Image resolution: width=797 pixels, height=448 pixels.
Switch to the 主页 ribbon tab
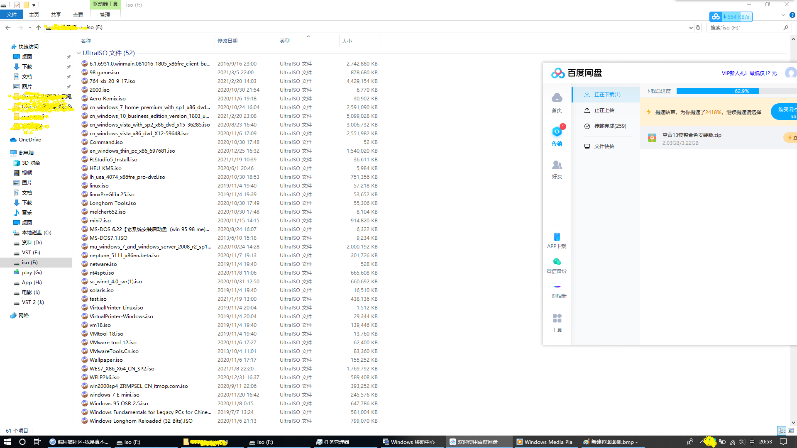point(34,15)
